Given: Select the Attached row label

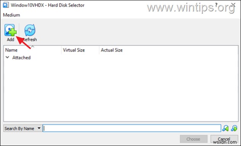Looking at the screenshot, I should 21,58.
